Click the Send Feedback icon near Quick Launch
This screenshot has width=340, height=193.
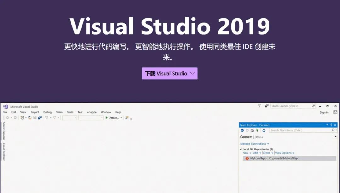pos(267,106)
